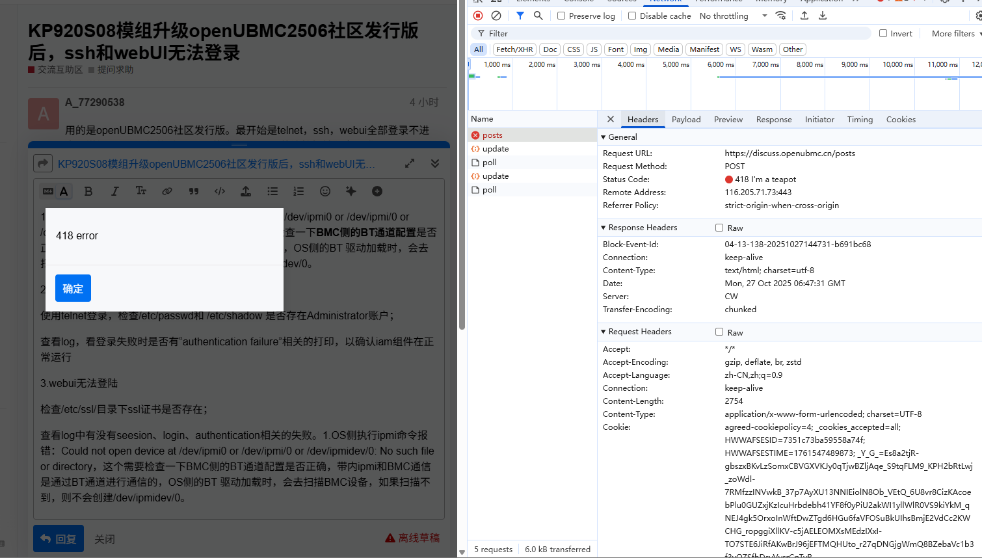Clear the network log

[496, 16]
